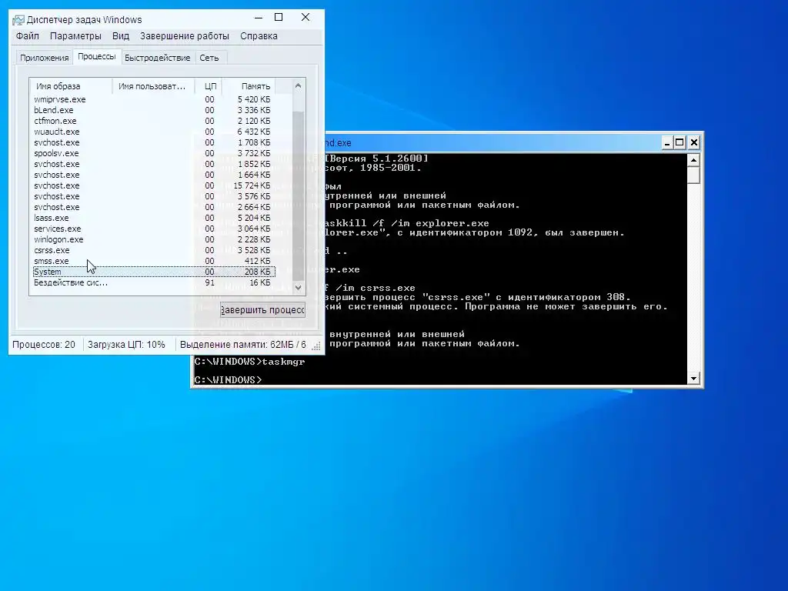Click the command prompt scrollbar thumb
788x591 pixels.
pyautogui.click(x=693, y=175)
